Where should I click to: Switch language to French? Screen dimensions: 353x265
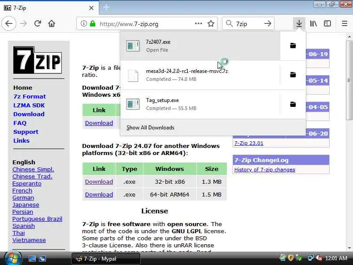point(22,191)
